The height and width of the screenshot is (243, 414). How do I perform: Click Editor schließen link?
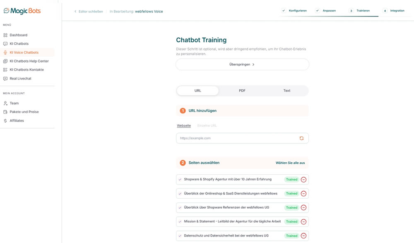pyautogui.click(x=91, y=11)
